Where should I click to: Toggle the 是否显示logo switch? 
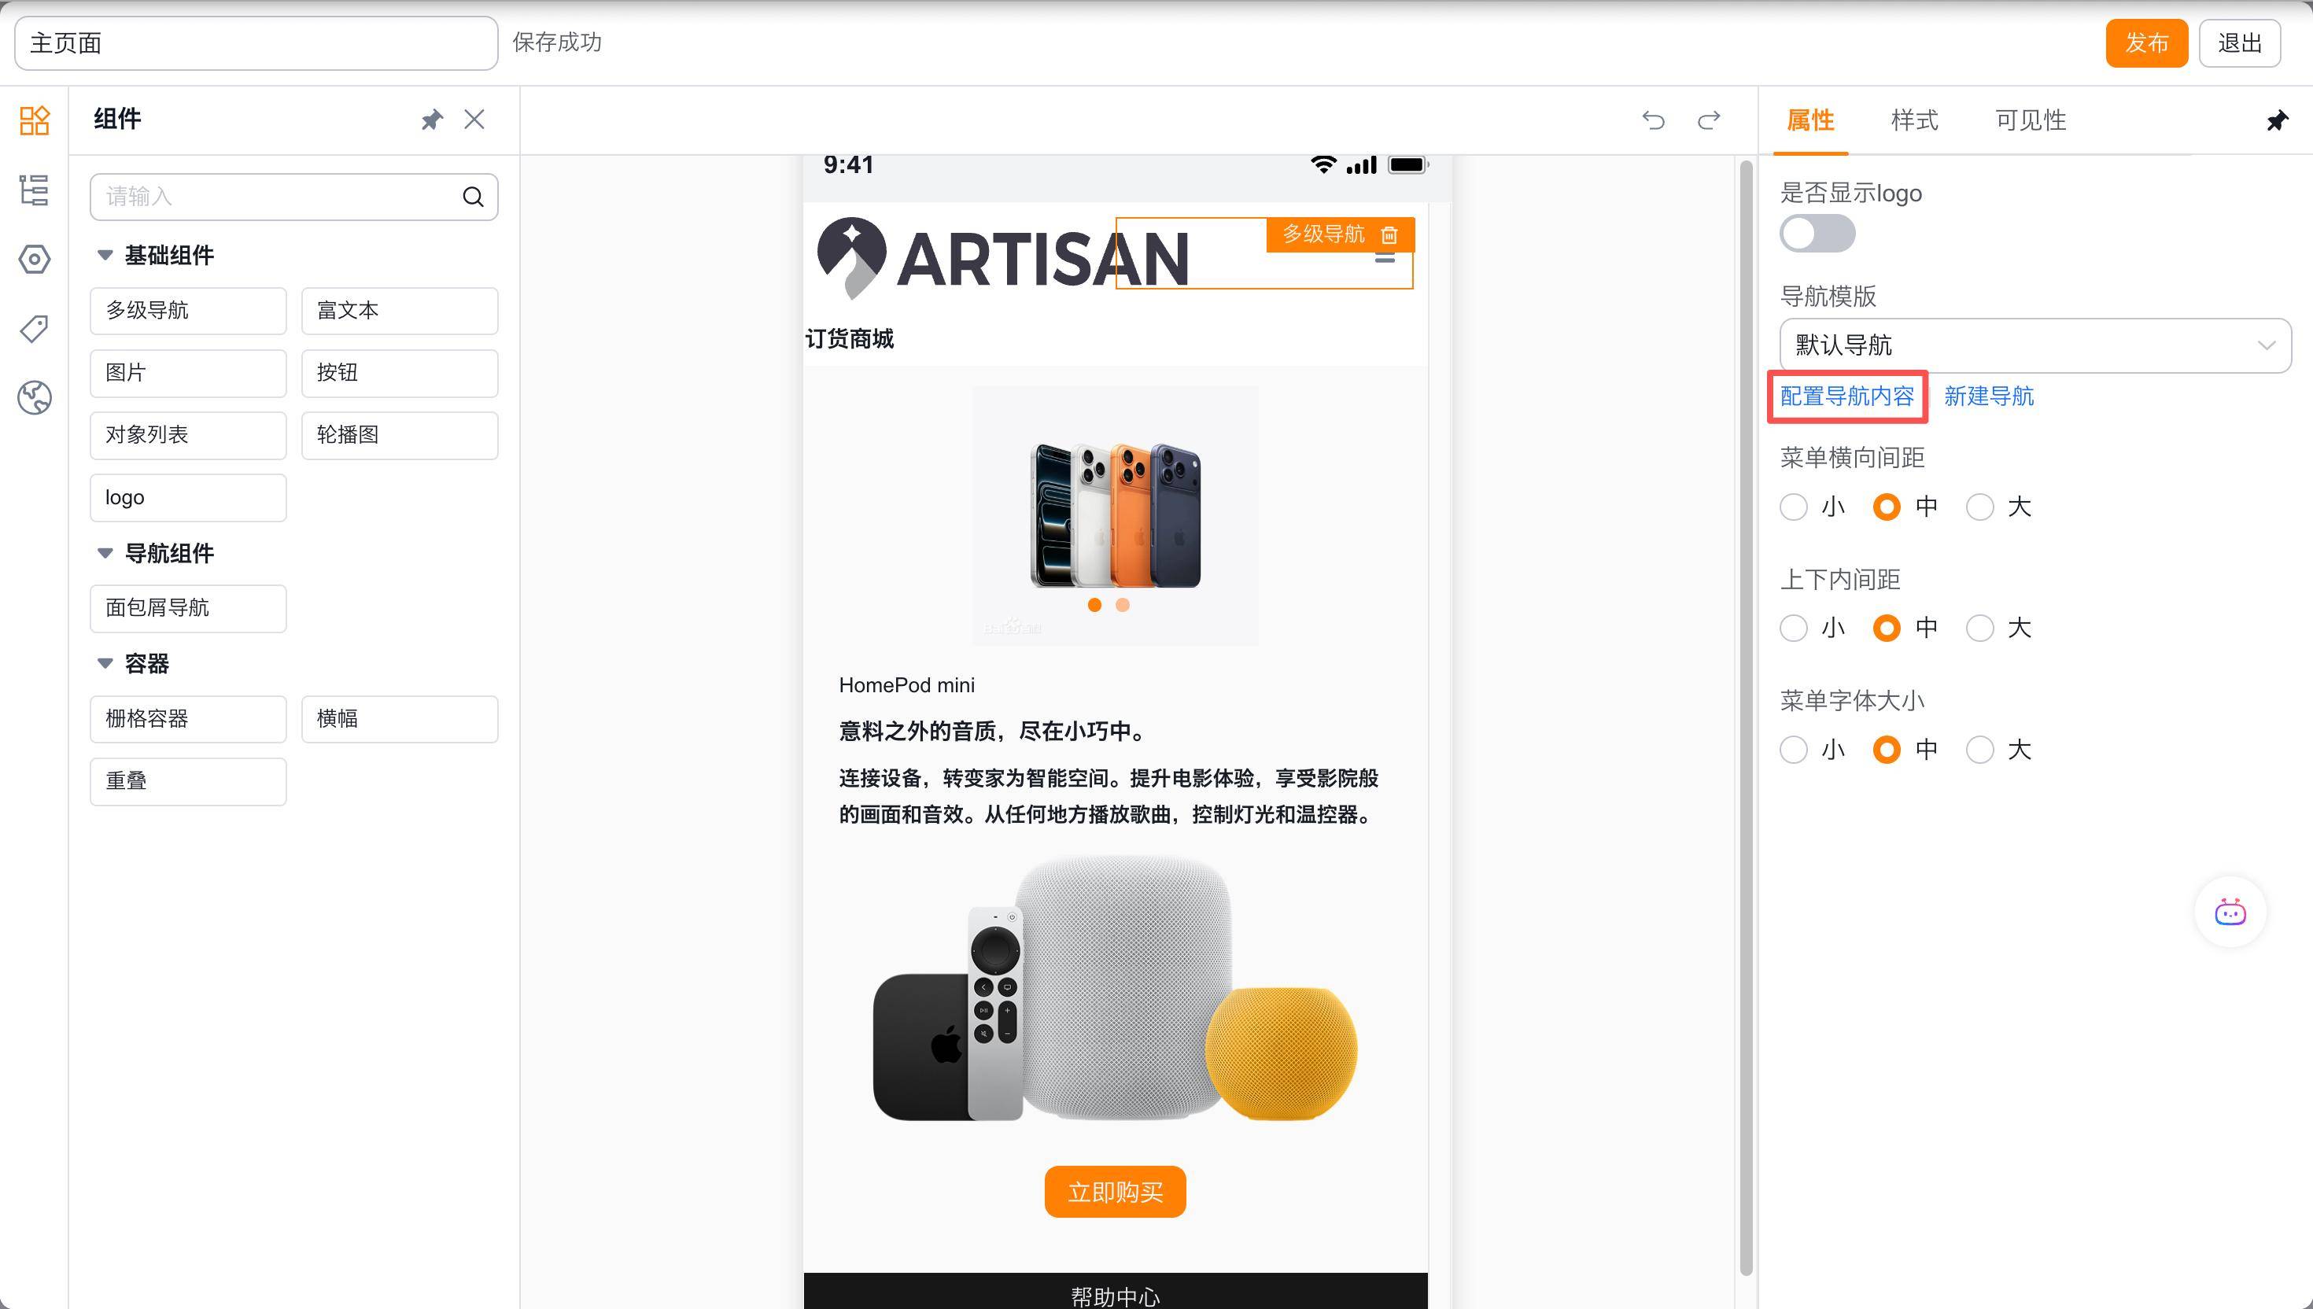coord(1817,234)
